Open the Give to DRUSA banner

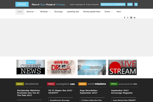61,67
